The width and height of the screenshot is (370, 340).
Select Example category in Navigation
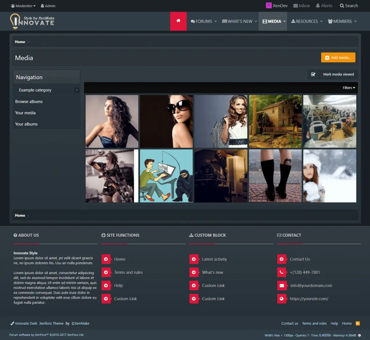tap(35, 90)
